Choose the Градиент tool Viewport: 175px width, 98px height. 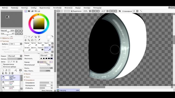tap(41, 49)
